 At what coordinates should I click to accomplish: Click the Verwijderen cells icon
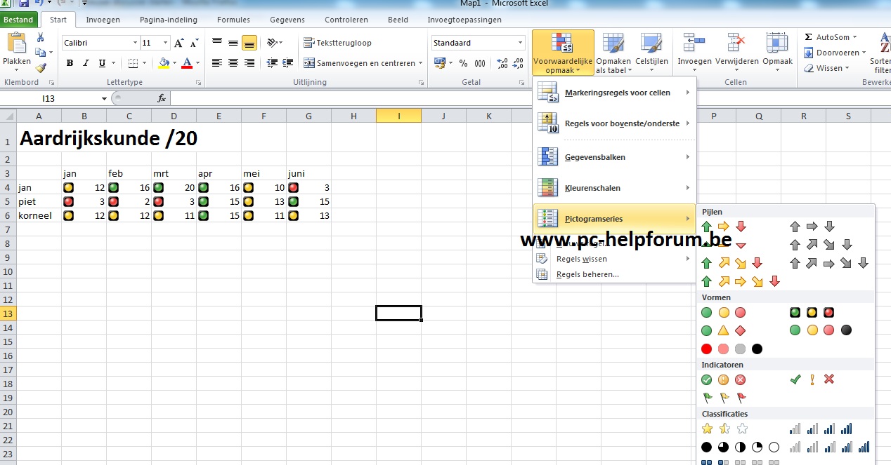point(736,43)
